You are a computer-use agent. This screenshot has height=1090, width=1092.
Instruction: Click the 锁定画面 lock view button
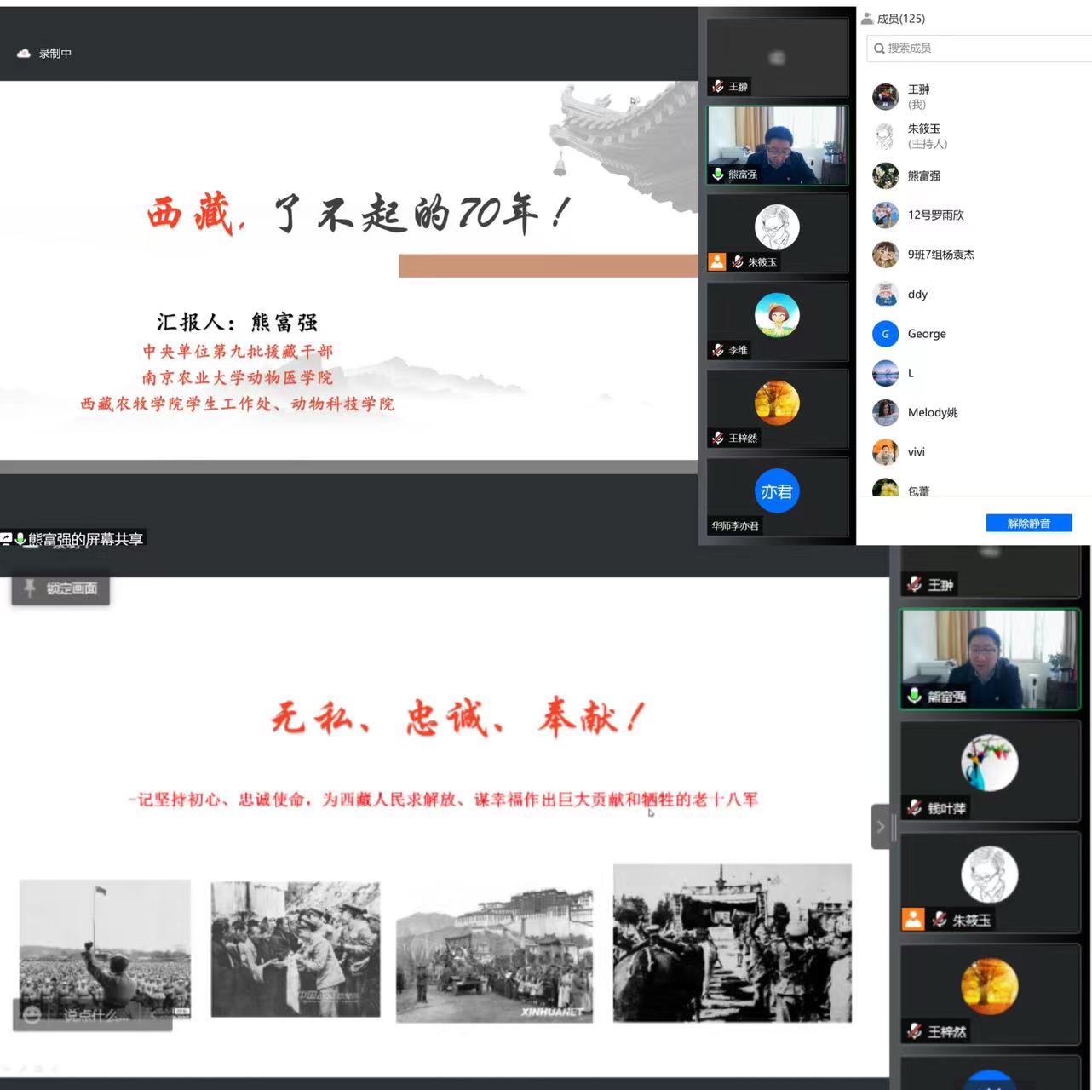(60, 588)
